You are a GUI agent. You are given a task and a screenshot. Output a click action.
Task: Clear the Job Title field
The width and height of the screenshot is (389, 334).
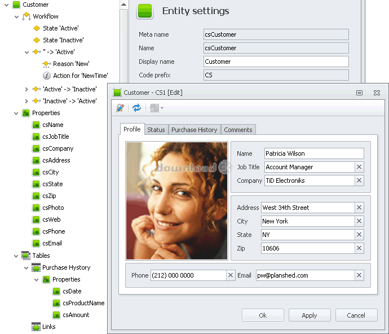pyautogui.click(x=359, y=167)
